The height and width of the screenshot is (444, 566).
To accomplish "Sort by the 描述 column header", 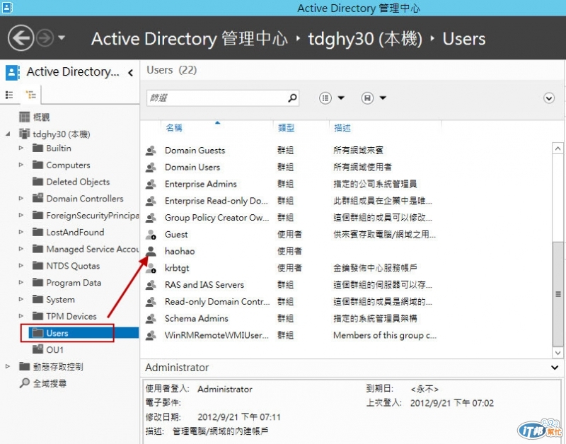I will click(342, 128).
